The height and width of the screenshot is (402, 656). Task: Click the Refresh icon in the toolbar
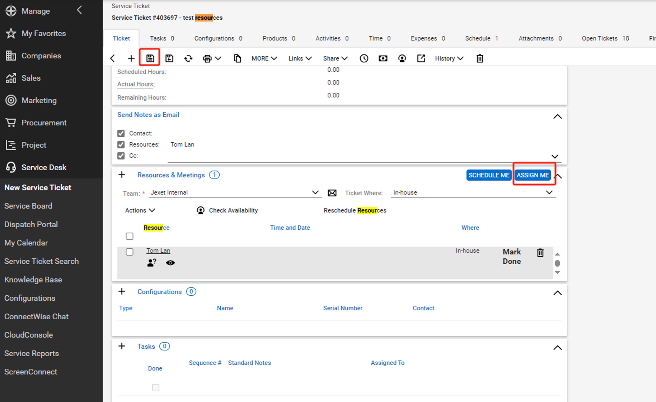point(188,58)
